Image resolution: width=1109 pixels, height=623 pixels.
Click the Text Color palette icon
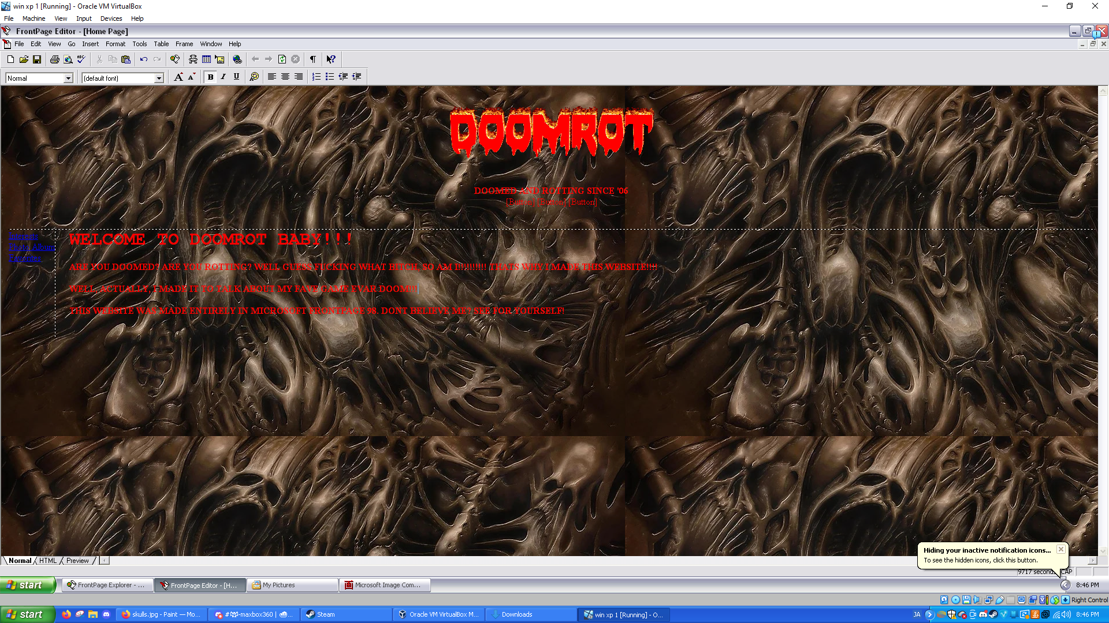click(254, 77)
